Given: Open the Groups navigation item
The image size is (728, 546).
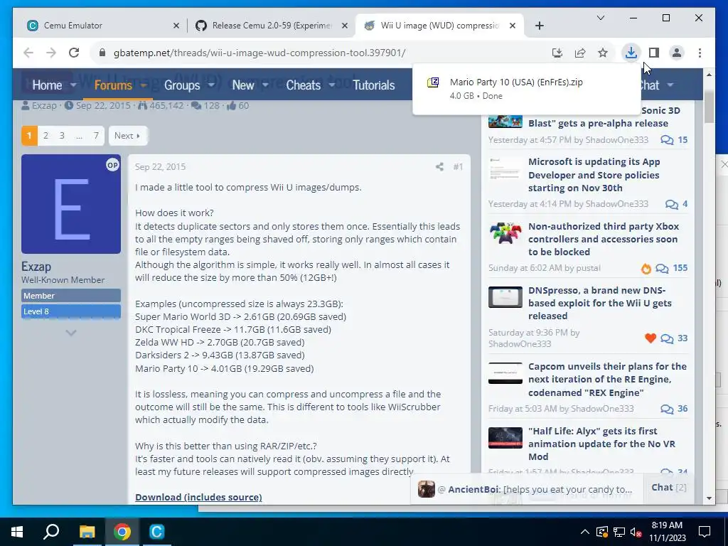Looking at the screenshot, I should [x=181, y=85].
